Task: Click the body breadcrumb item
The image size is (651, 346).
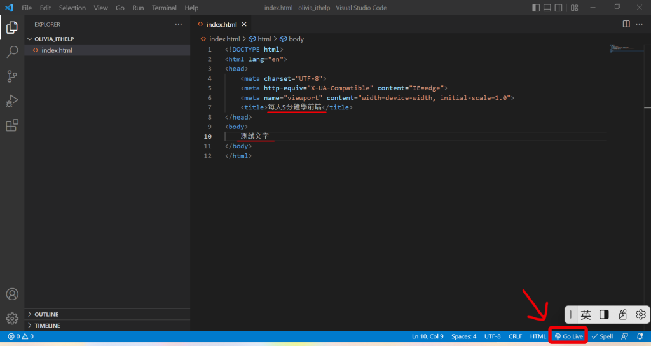Action: click(292, 39)
